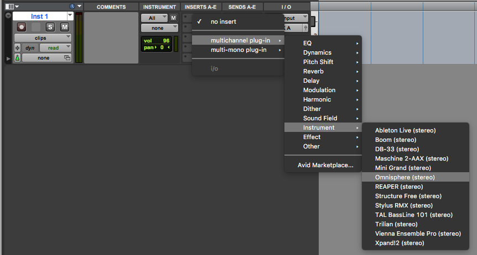This screenshot has width=477, height=255.
Task: Toggle input monitor button next to record
Action: click(x=36, y=27)
